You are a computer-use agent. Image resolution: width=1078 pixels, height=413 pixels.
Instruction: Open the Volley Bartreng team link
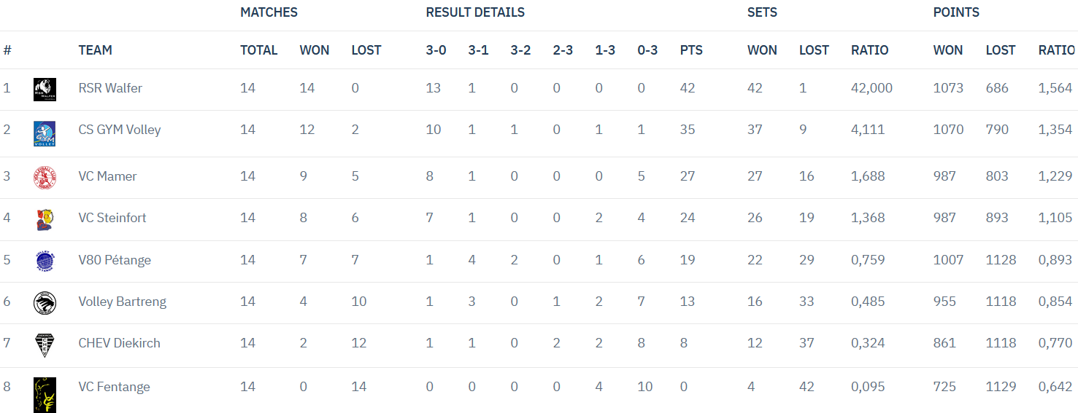tap(123, 302)
